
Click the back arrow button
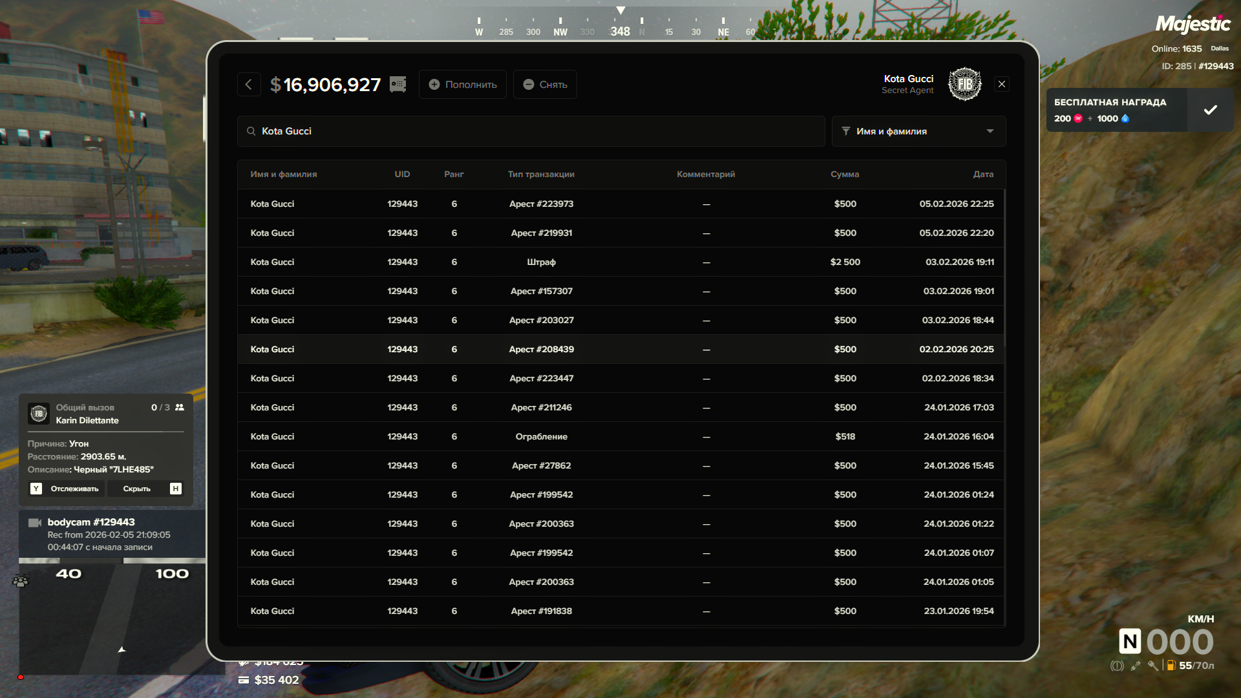click(x=249, y=85)
